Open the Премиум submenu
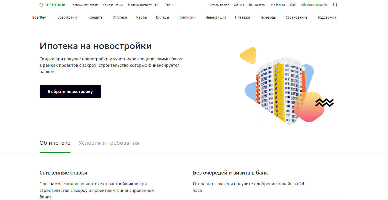388x200 pixels. (x=187, y=17)
